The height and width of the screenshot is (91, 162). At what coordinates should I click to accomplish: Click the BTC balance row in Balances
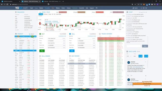click(x=26, y=17)
